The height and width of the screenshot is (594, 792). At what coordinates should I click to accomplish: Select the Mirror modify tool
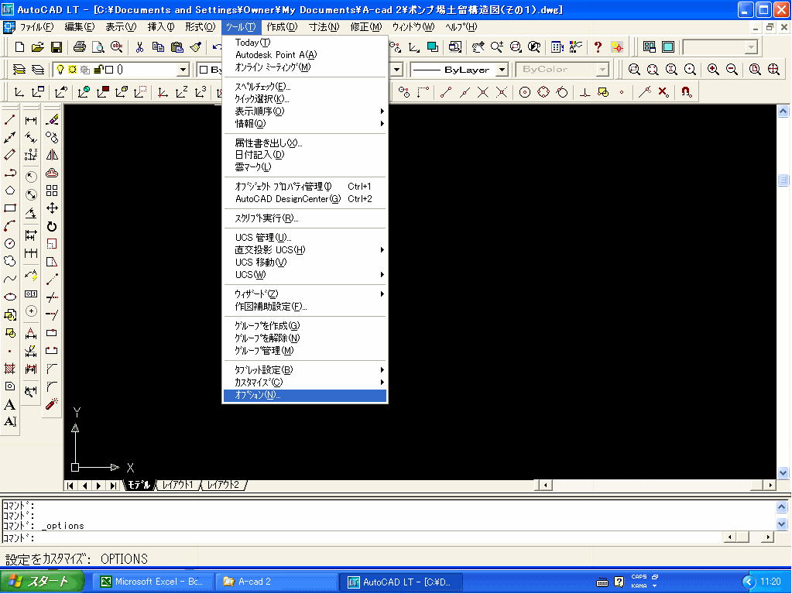(x=52, y=155)
